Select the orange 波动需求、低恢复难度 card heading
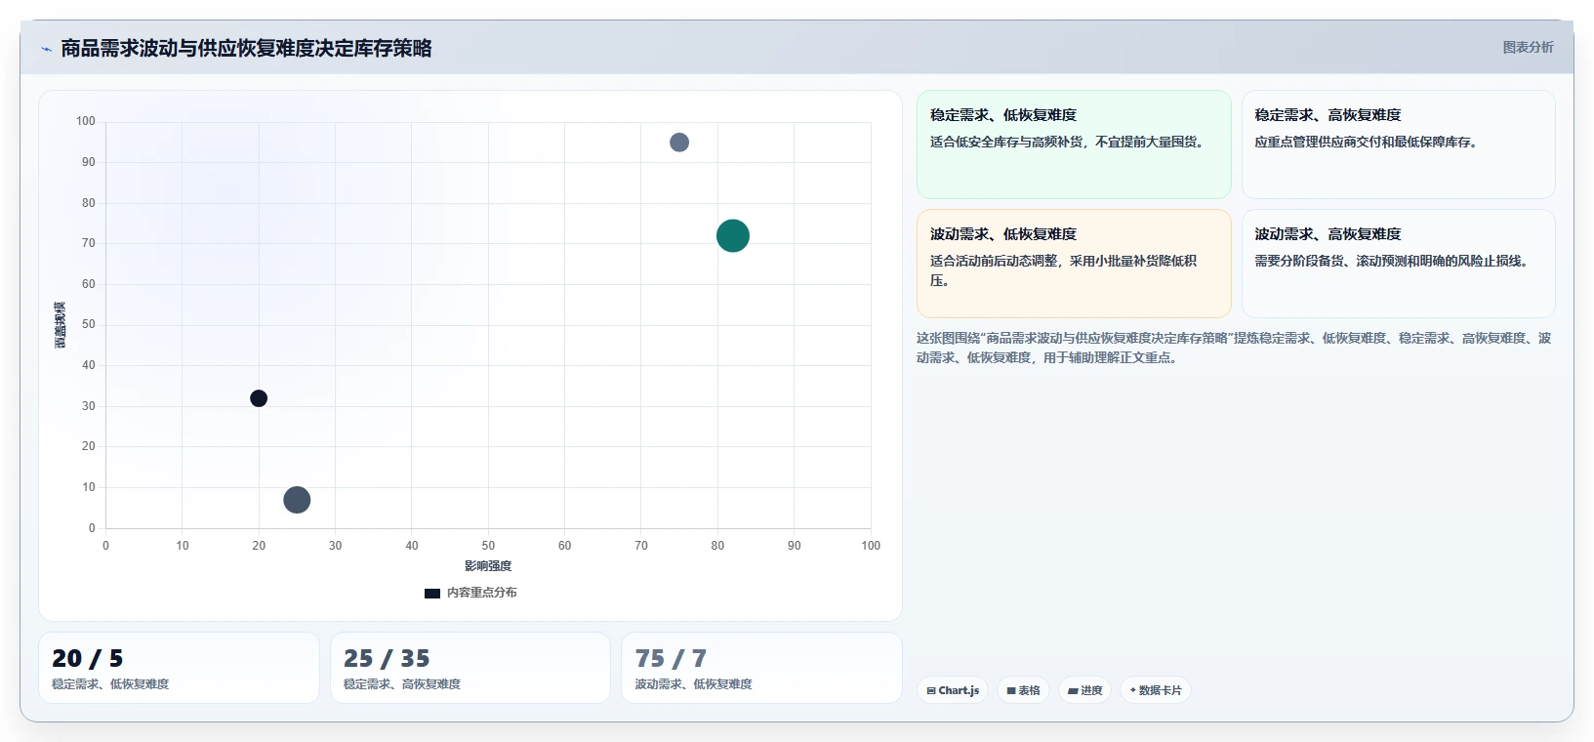The height and width of the screenshot is (742, 1594). pos(1003,234)
